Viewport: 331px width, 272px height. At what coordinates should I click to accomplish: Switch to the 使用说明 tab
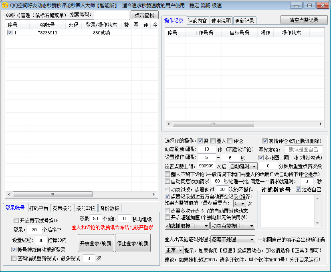[x=221, y=21]
